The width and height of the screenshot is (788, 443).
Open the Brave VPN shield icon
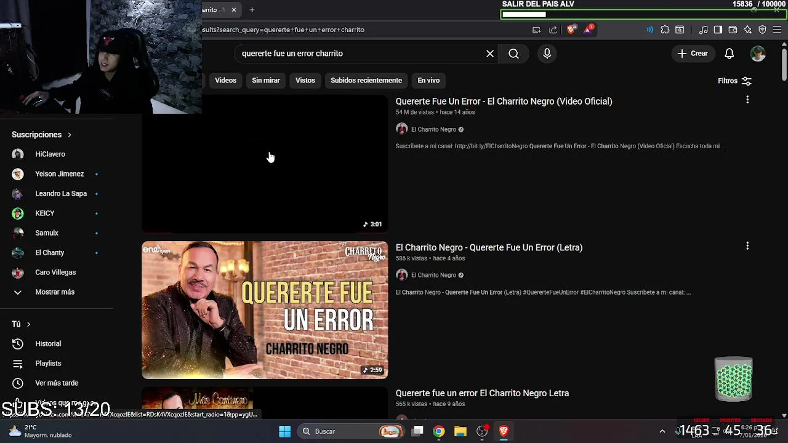click(x=762, y=30)
